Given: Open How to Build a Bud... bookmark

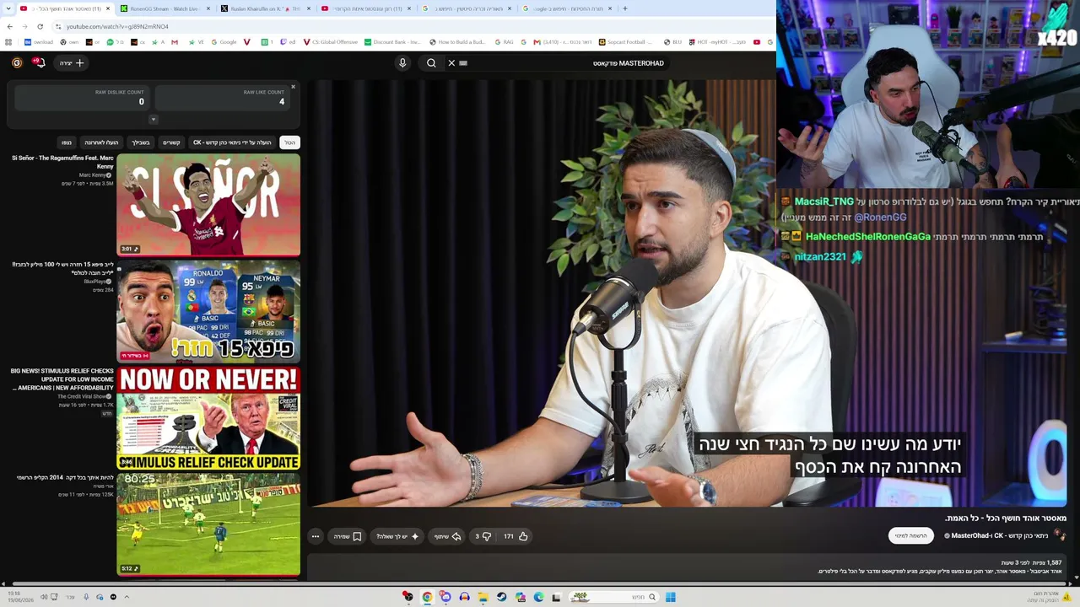Looking at the screenshot, I should (457, 42).
